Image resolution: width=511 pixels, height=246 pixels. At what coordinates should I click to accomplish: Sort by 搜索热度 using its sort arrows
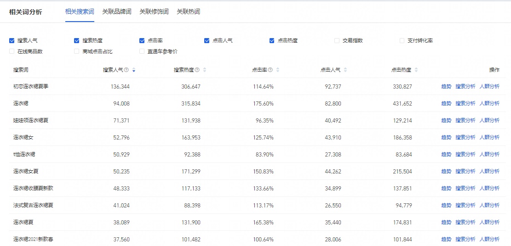pyautogui.click(x=205, y=70)
